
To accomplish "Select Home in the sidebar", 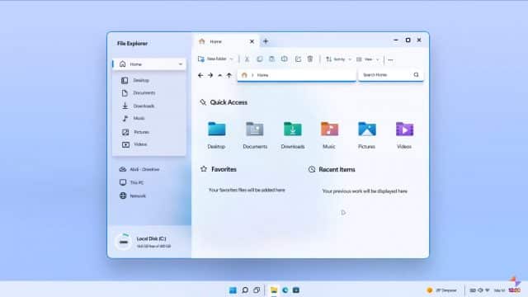I will (148, 64).
